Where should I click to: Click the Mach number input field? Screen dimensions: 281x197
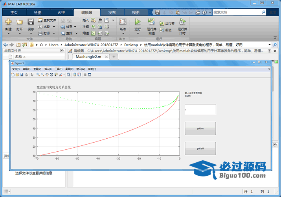(x=200, y=110)
